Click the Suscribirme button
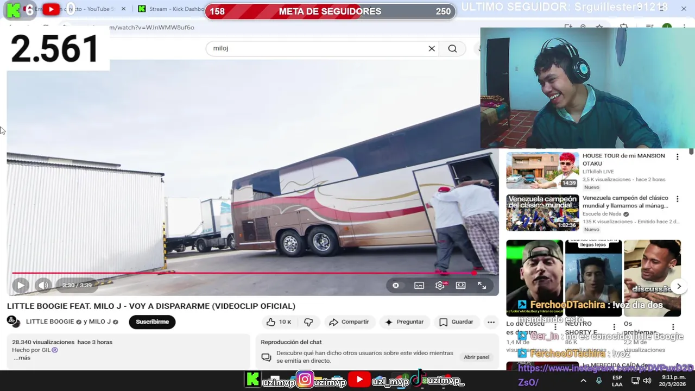Viewport: 695px width, 391px height. [152, 322]
